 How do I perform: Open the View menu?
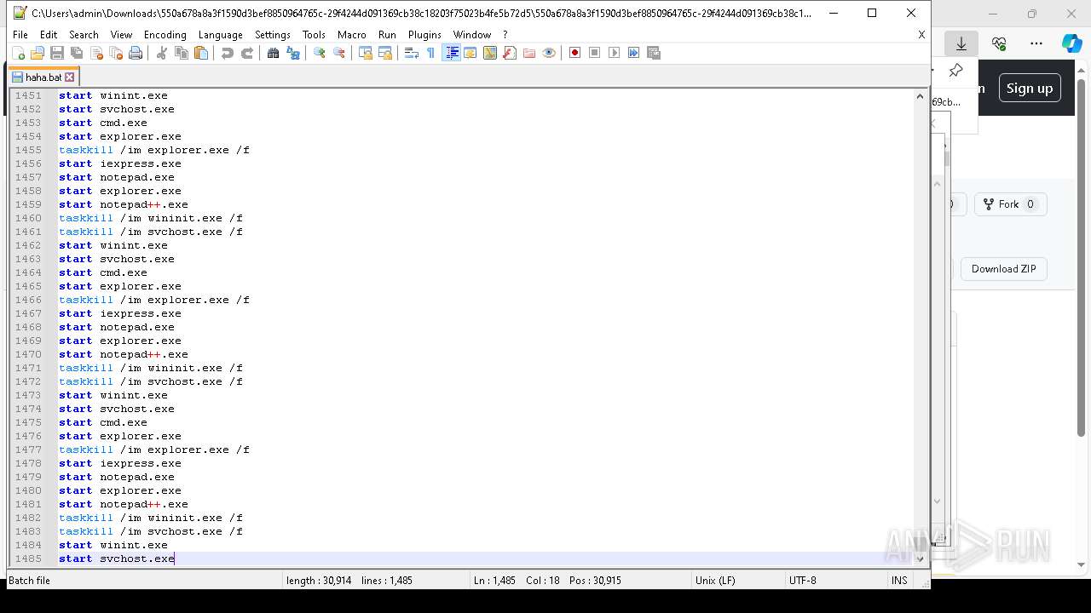coord(121,35)
